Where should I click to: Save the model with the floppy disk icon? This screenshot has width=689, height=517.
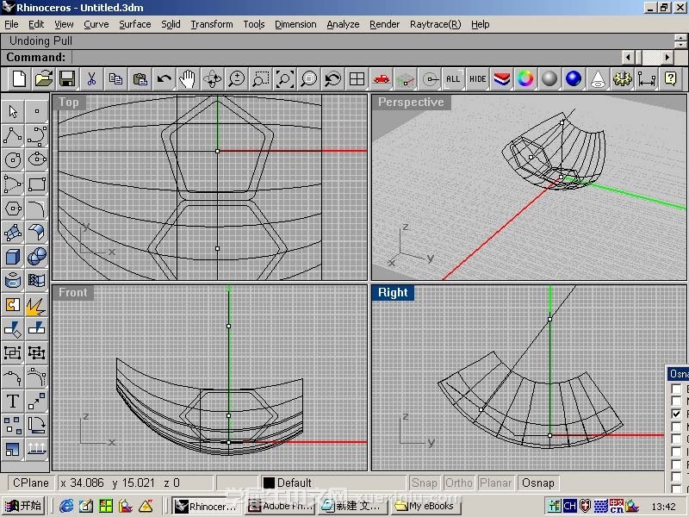(x=67, y=79)
